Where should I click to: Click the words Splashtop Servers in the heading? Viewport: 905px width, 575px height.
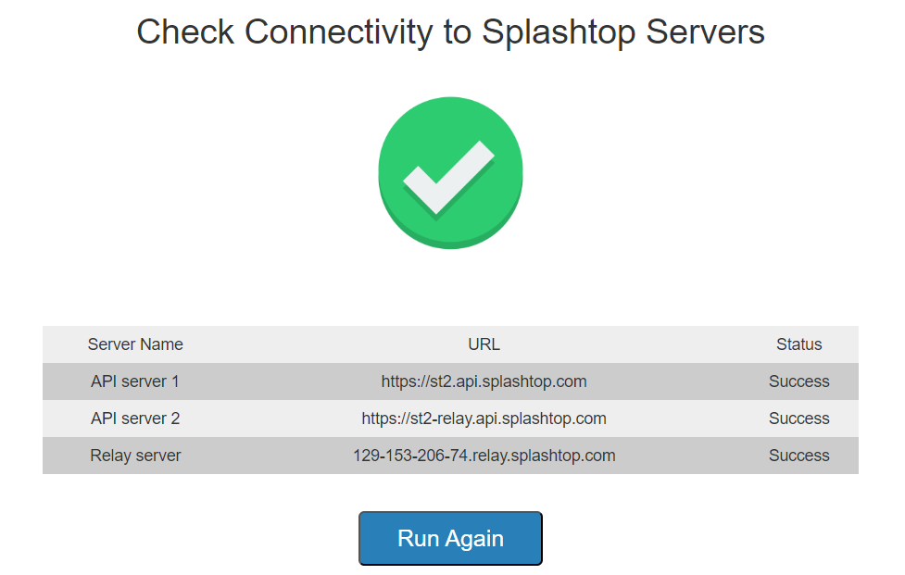click(x=622, y=32)
